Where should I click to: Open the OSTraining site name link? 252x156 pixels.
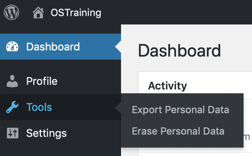point(76,13)
